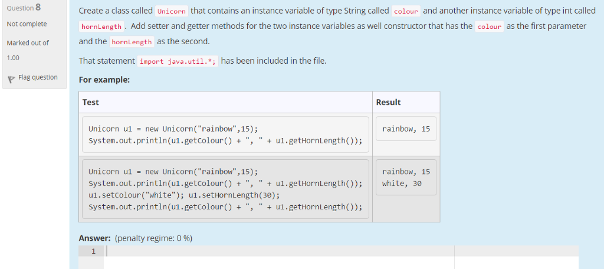The height and width of the screenshot is (269, 604).
Task: Click the Flag question link text
Action: pos(38,77)
